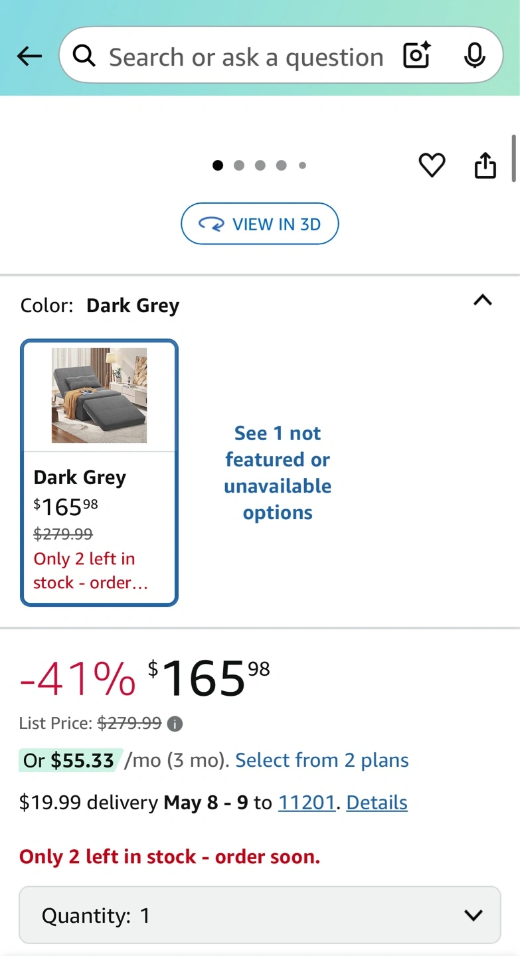This screenshot has height=956, width=520.
Task: Tap the List Price info icon
Action: (175, 724)
